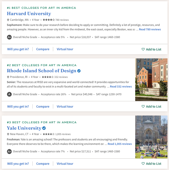Open the Yale University campus photo
This screenshot has height=170, width=169.
pyautogui.click(x=151, y=137)
